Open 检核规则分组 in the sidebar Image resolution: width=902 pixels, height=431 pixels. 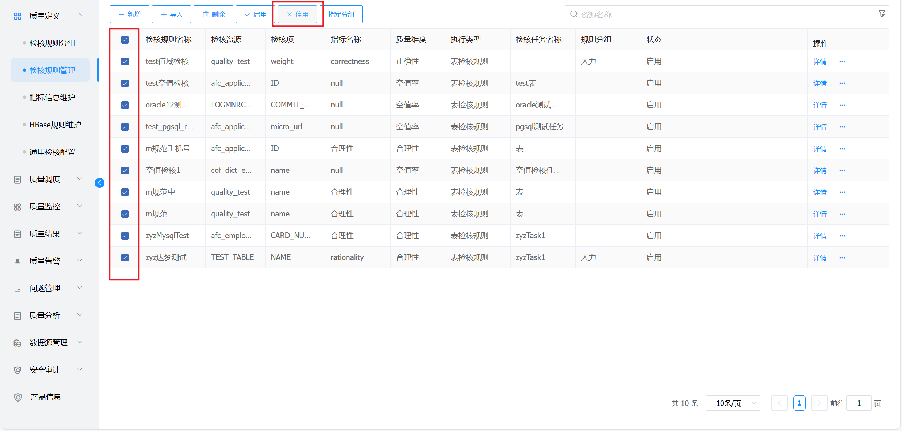[x=52, y=43]
